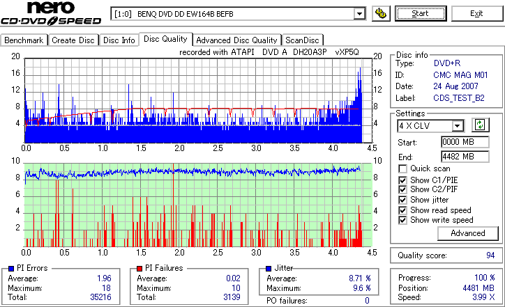Click the Start position 0000 MB field

pos(465,142)
